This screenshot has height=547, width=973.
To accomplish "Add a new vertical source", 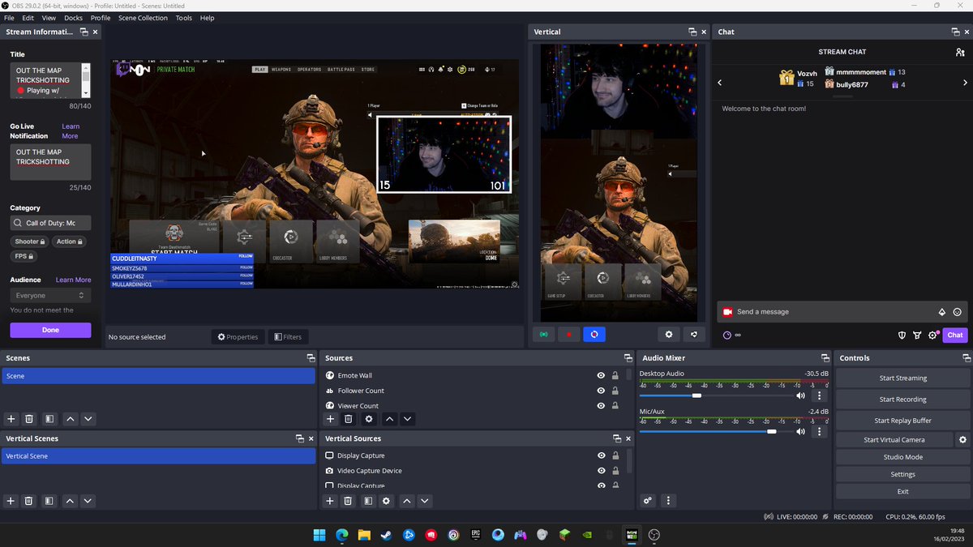I will pos(331,501).
